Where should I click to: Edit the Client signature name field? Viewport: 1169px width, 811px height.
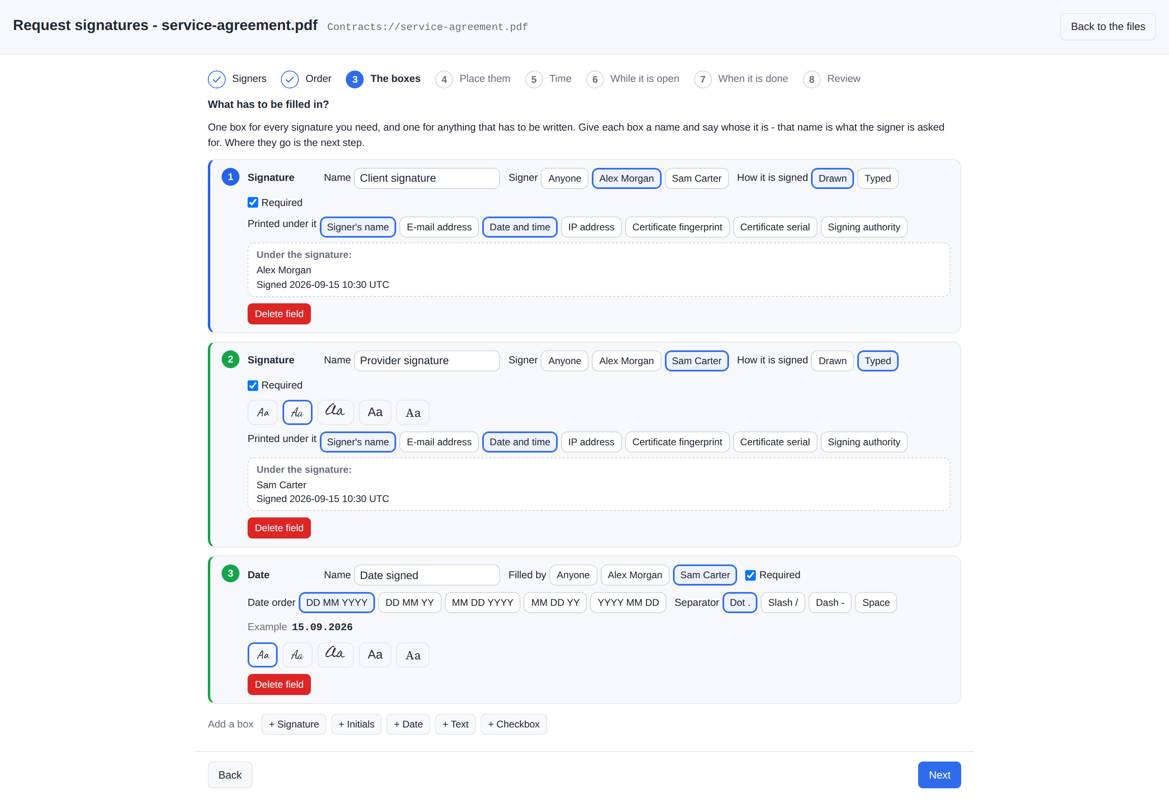tap(427, 178)
